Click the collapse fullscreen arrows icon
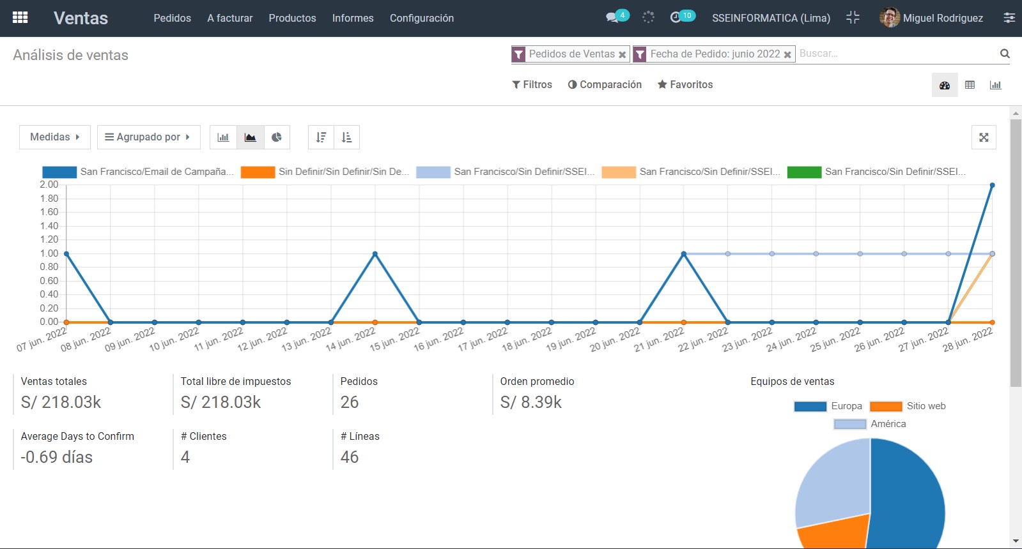The height and width of the screenshot is (549, 1022). (853, 18)
